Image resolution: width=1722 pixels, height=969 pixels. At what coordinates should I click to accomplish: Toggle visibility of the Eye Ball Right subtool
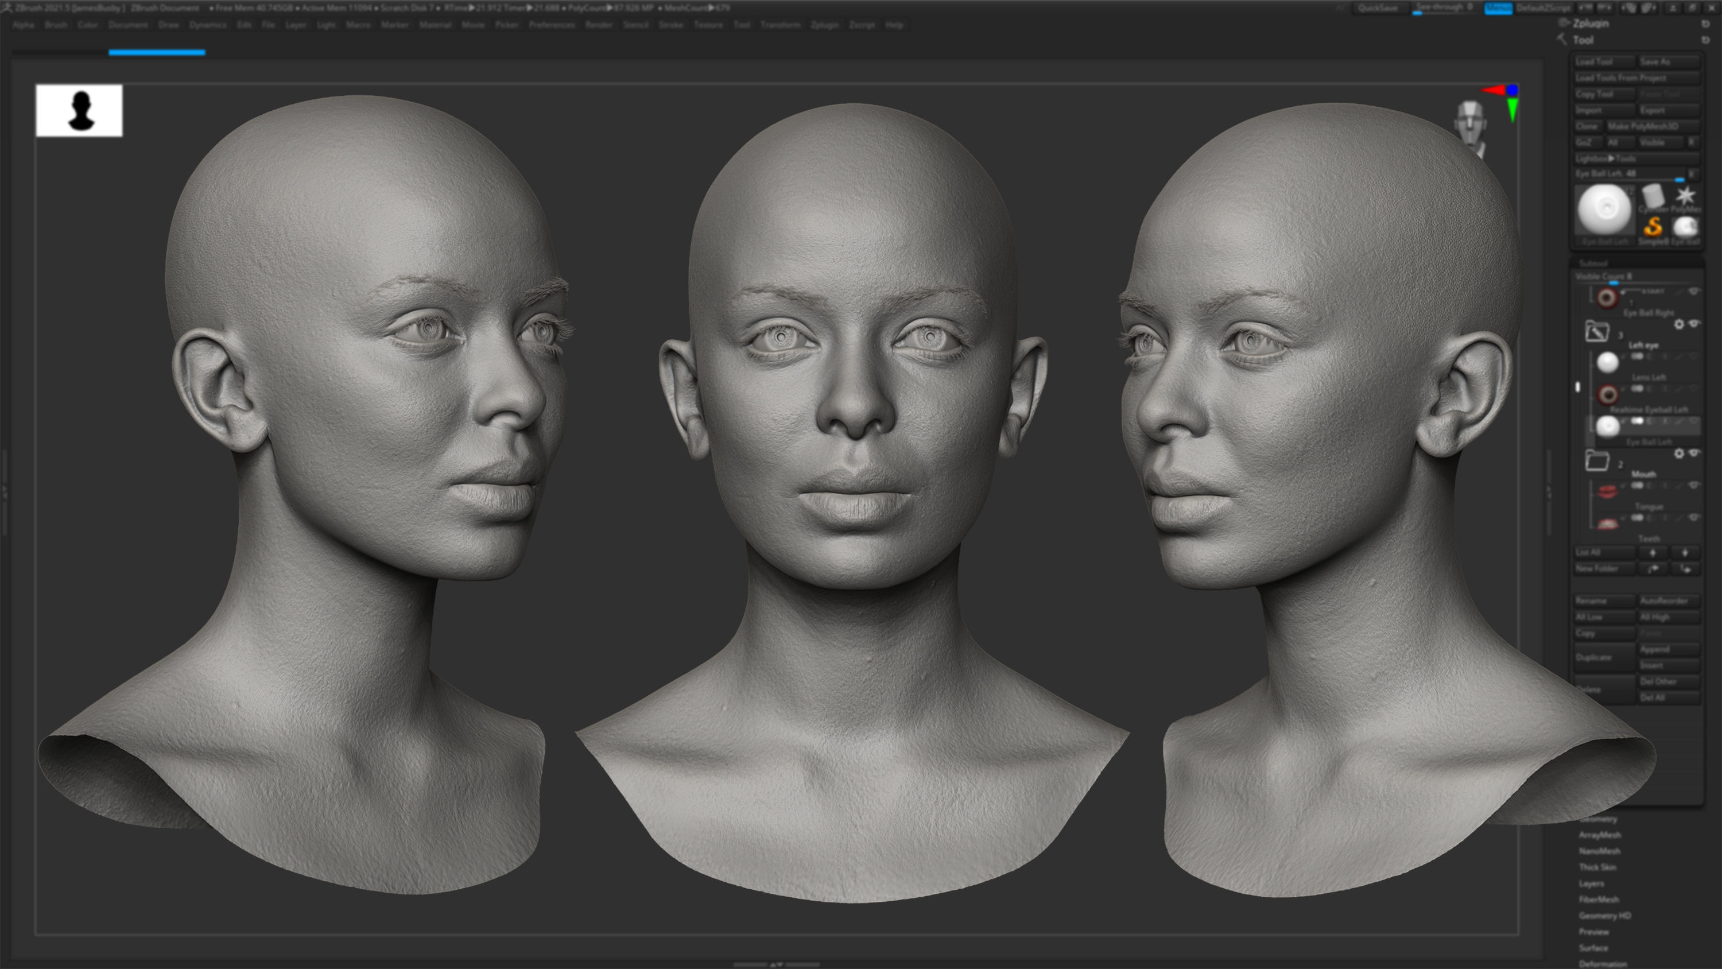(1694, 292)
